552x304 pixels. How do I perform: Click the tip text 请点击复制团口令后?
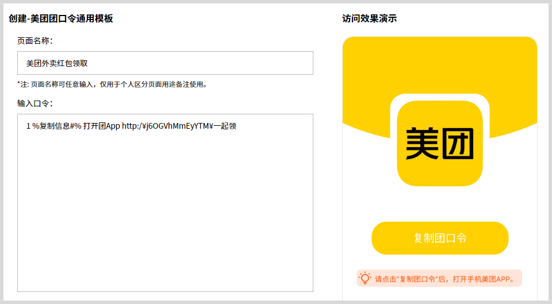(x=446, y=279)
